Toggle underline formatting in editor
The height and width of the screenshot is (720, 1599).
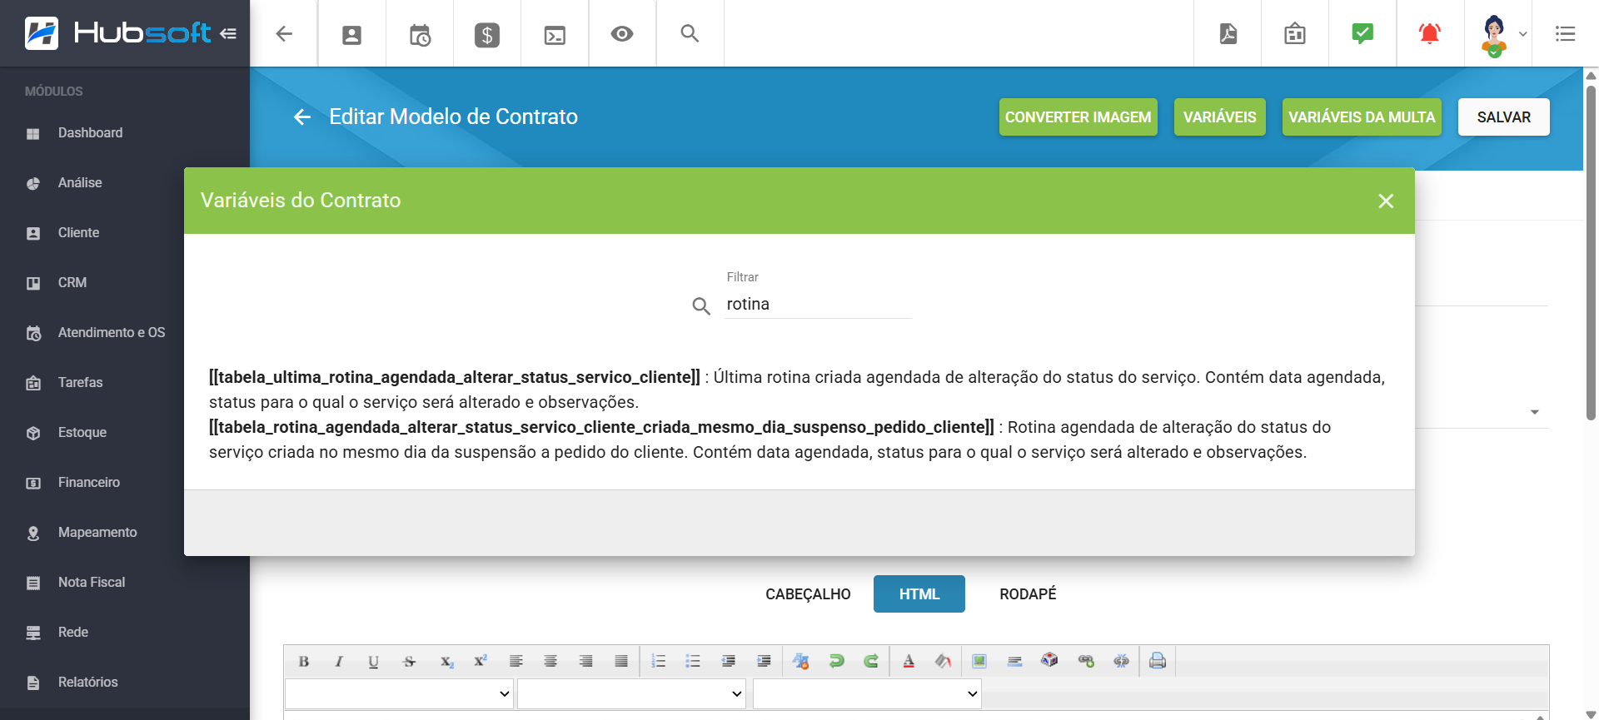[x=373, y=661]
